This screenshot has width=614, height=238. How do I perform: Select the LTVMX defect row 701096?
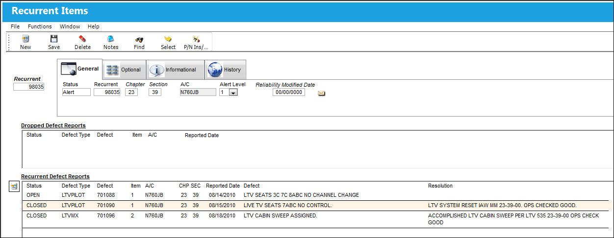pyautogui.click(x=315, y=219)
